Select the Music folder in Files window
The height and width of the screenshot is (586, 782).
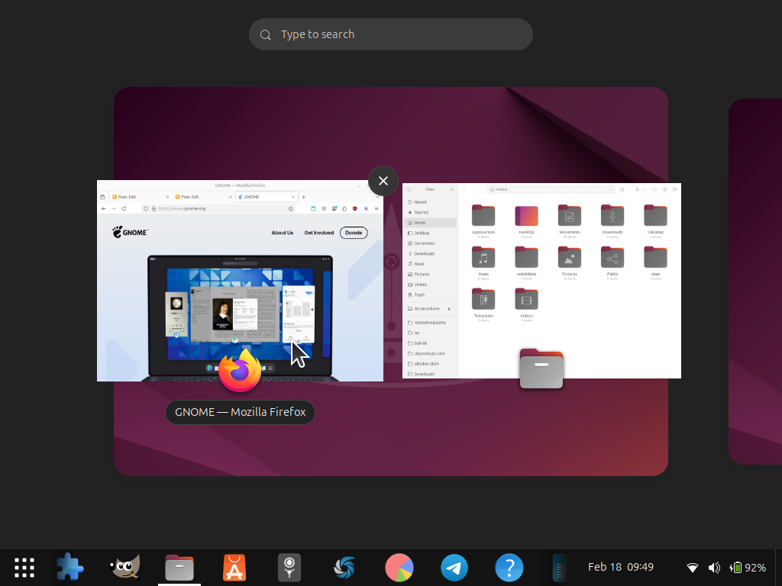483,262
